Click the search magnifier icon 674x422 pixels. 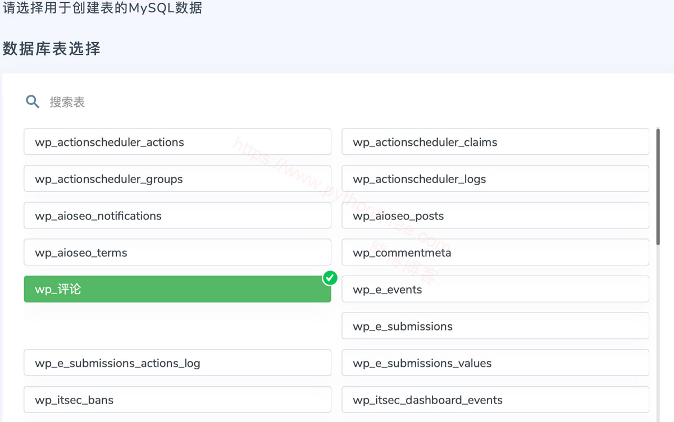pos(33,102)
